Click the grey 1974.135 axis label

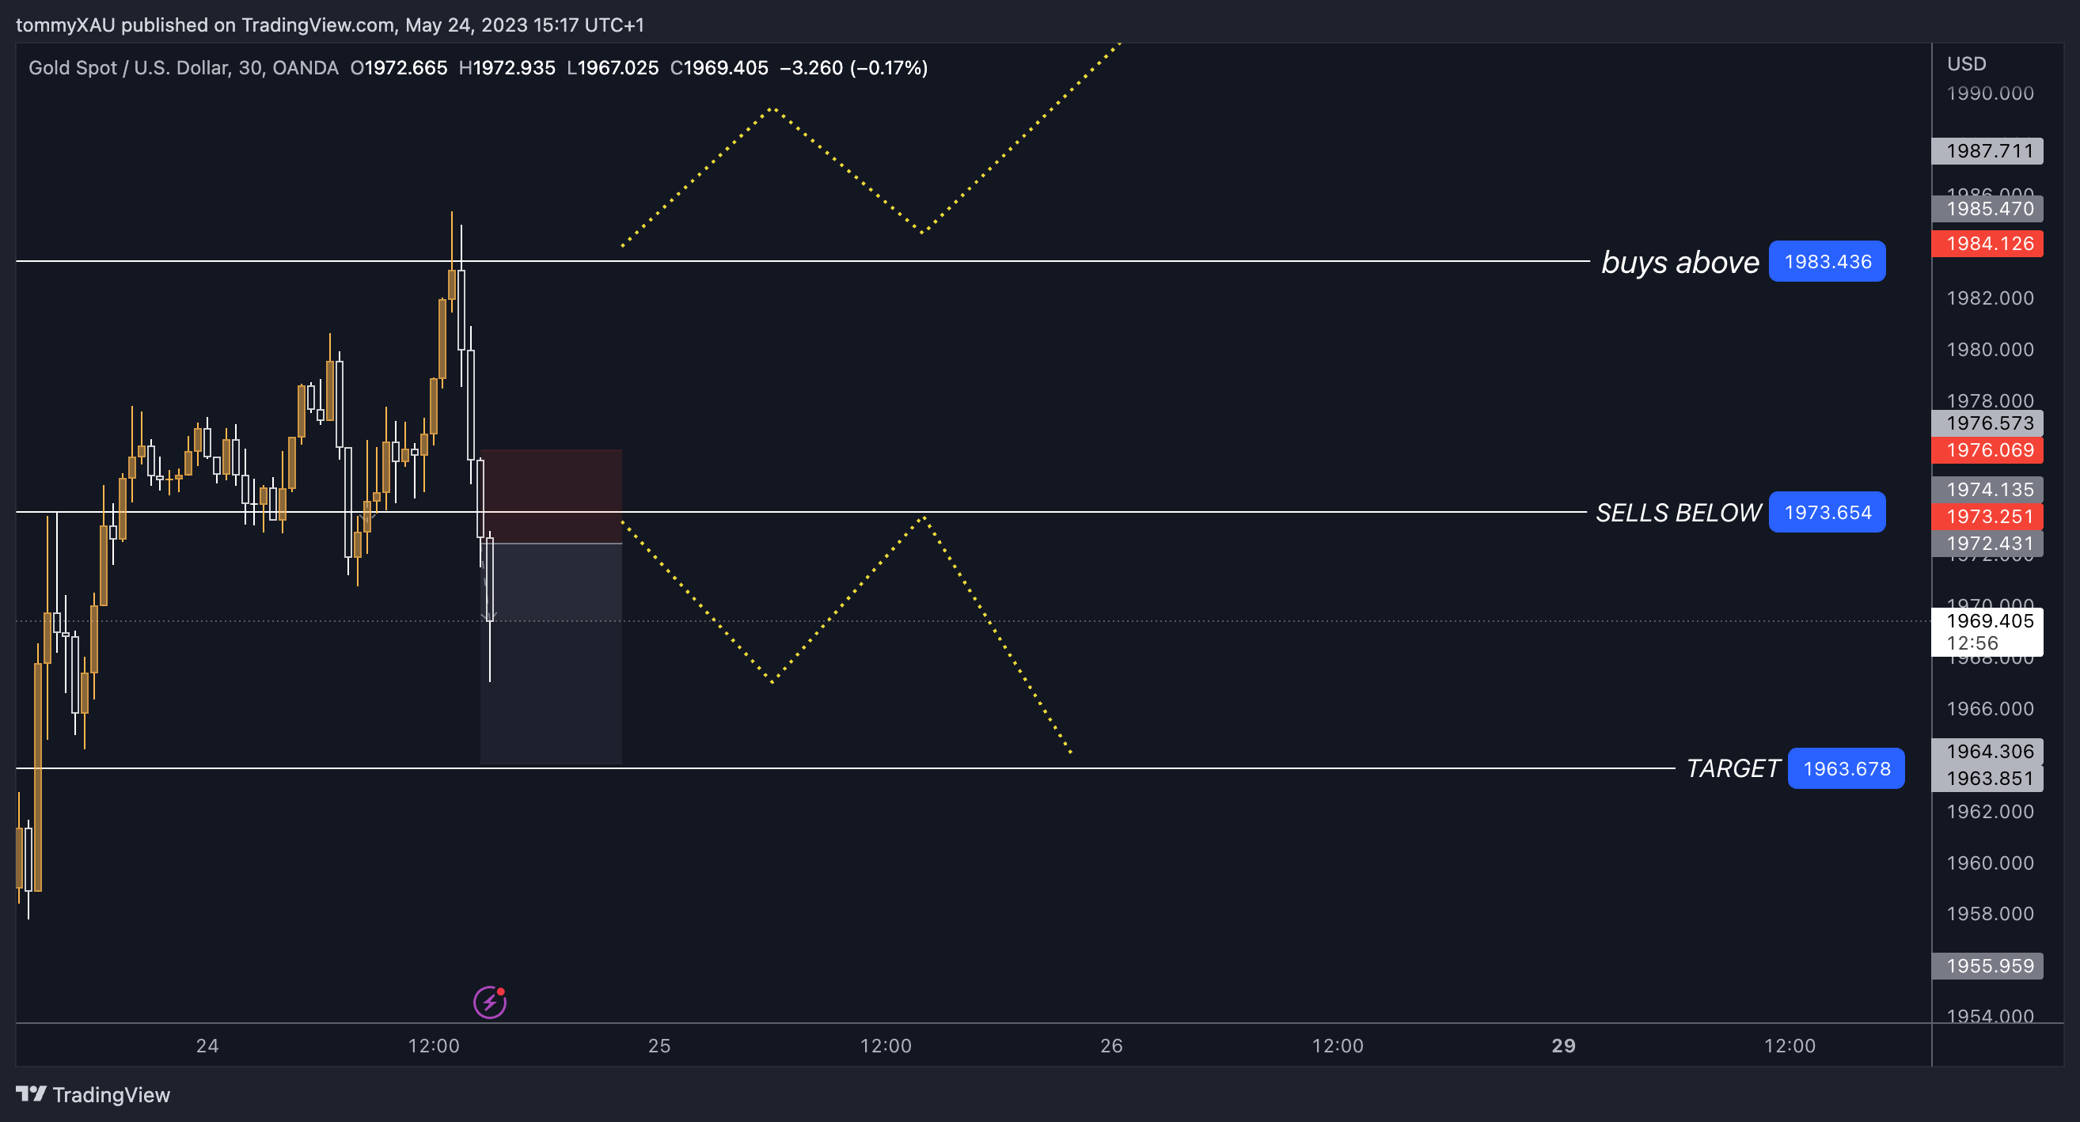coord(1987,490)
